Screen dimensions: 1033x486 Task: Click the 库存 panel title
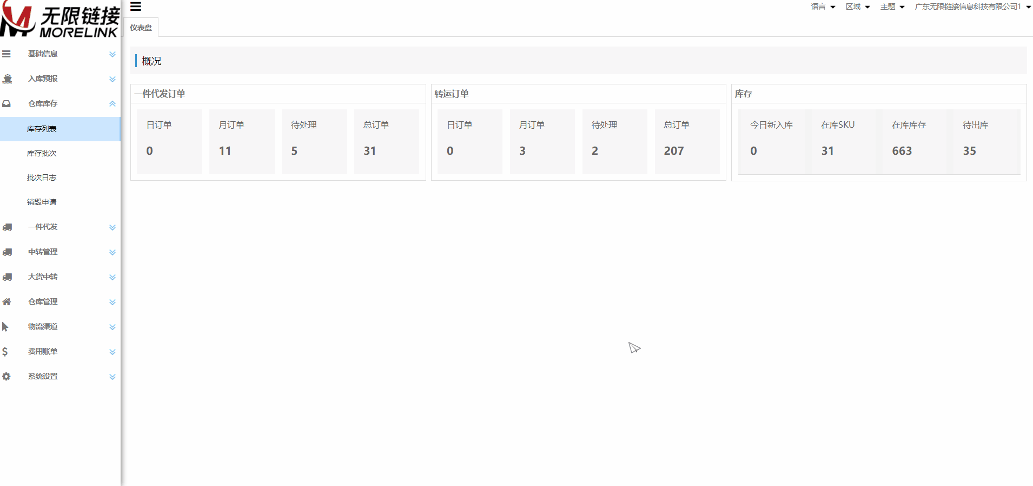click(743, 94)
